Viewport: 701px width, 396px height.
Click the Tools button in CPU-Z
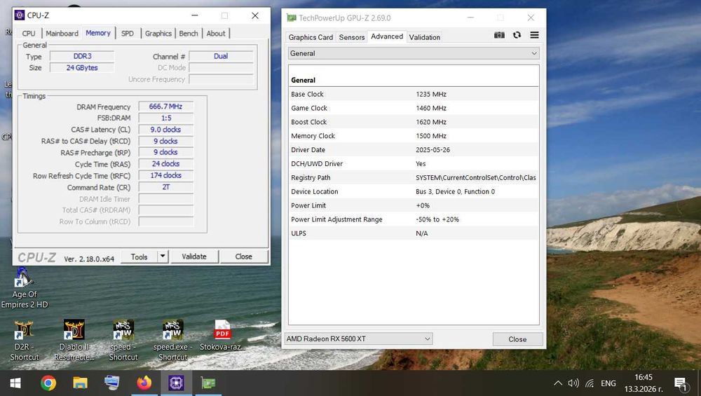pyautogui.click(x=139, y=257)
